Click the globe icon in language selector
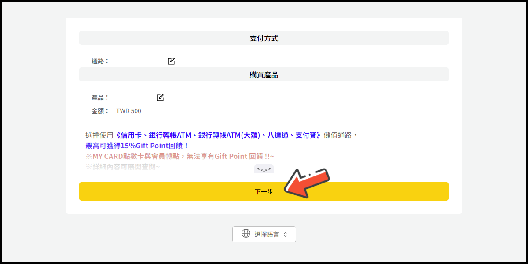The height and width of the screenshot is (264, 528). pos(246,234)
